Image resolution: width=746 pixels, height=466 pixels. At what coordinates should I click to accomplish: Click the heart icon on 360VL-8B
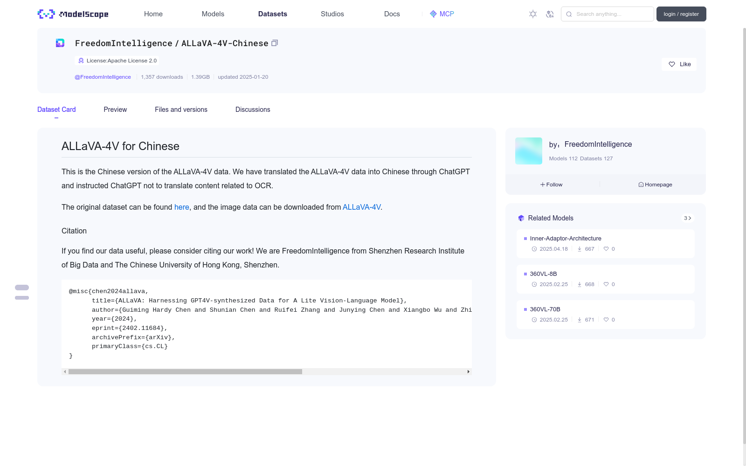606,284
